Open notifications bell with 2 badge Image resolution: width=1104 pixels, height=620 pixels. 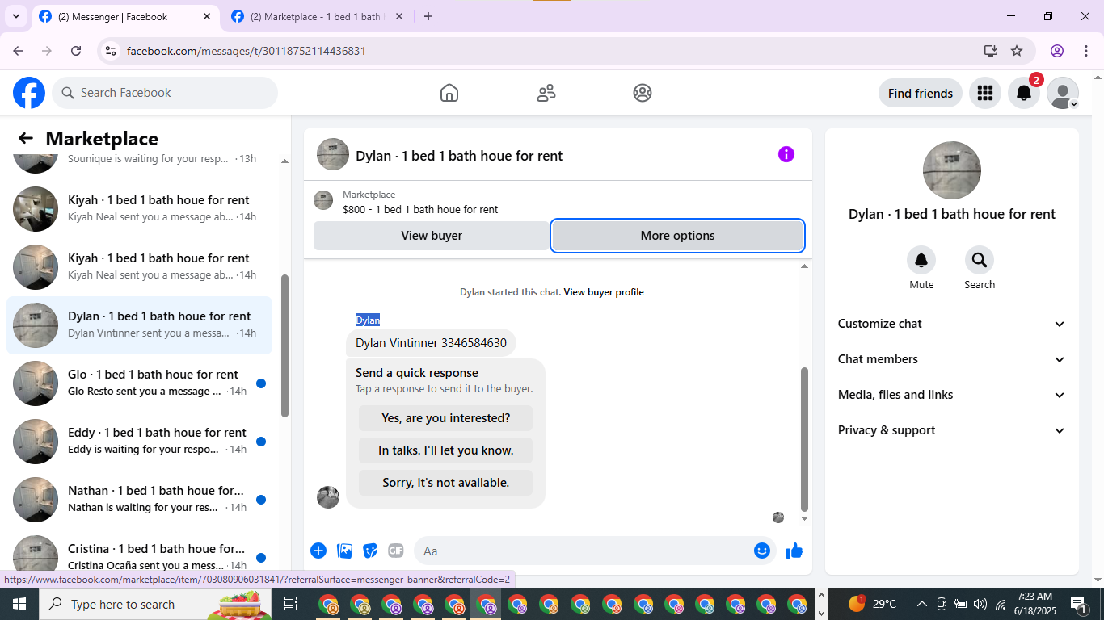1024,93
